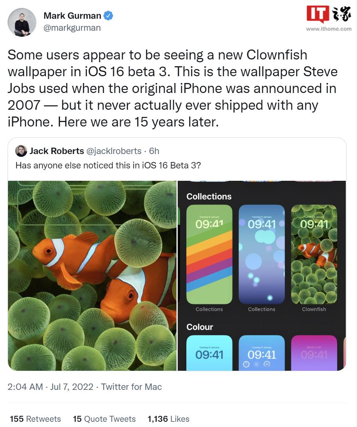Click the @markgurman username handle
The image size is (357, 427).
[x=72, y=28]
